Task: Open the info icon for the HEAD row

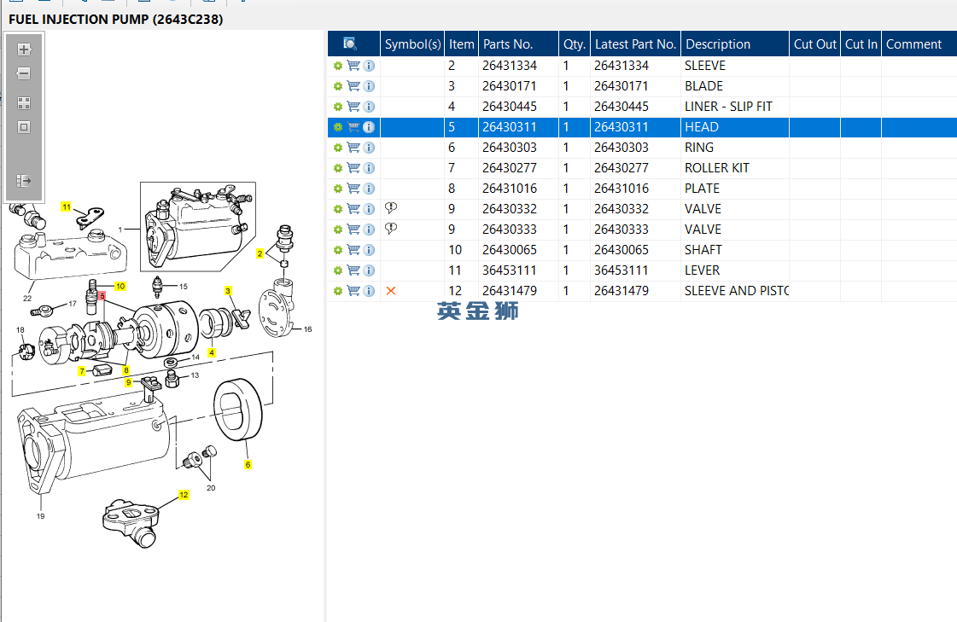Action: (x=369, y=127)
